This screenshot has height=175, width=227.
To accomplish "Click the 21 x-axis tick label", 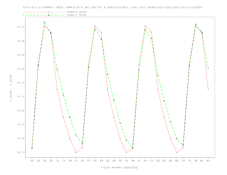I will tap(76, 161).
